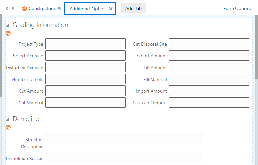
Task: Focus the Demolition Reason field
Action: [124, 158]
